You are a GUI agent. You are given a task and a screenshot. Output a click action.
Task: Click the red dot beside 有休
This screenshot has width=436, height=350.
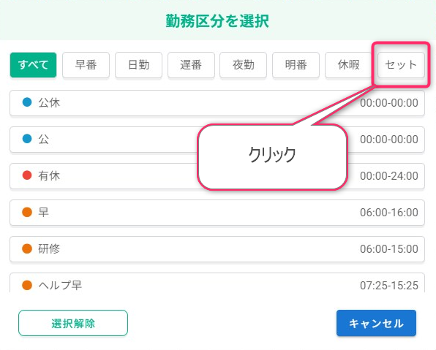[x=27, y=175]
